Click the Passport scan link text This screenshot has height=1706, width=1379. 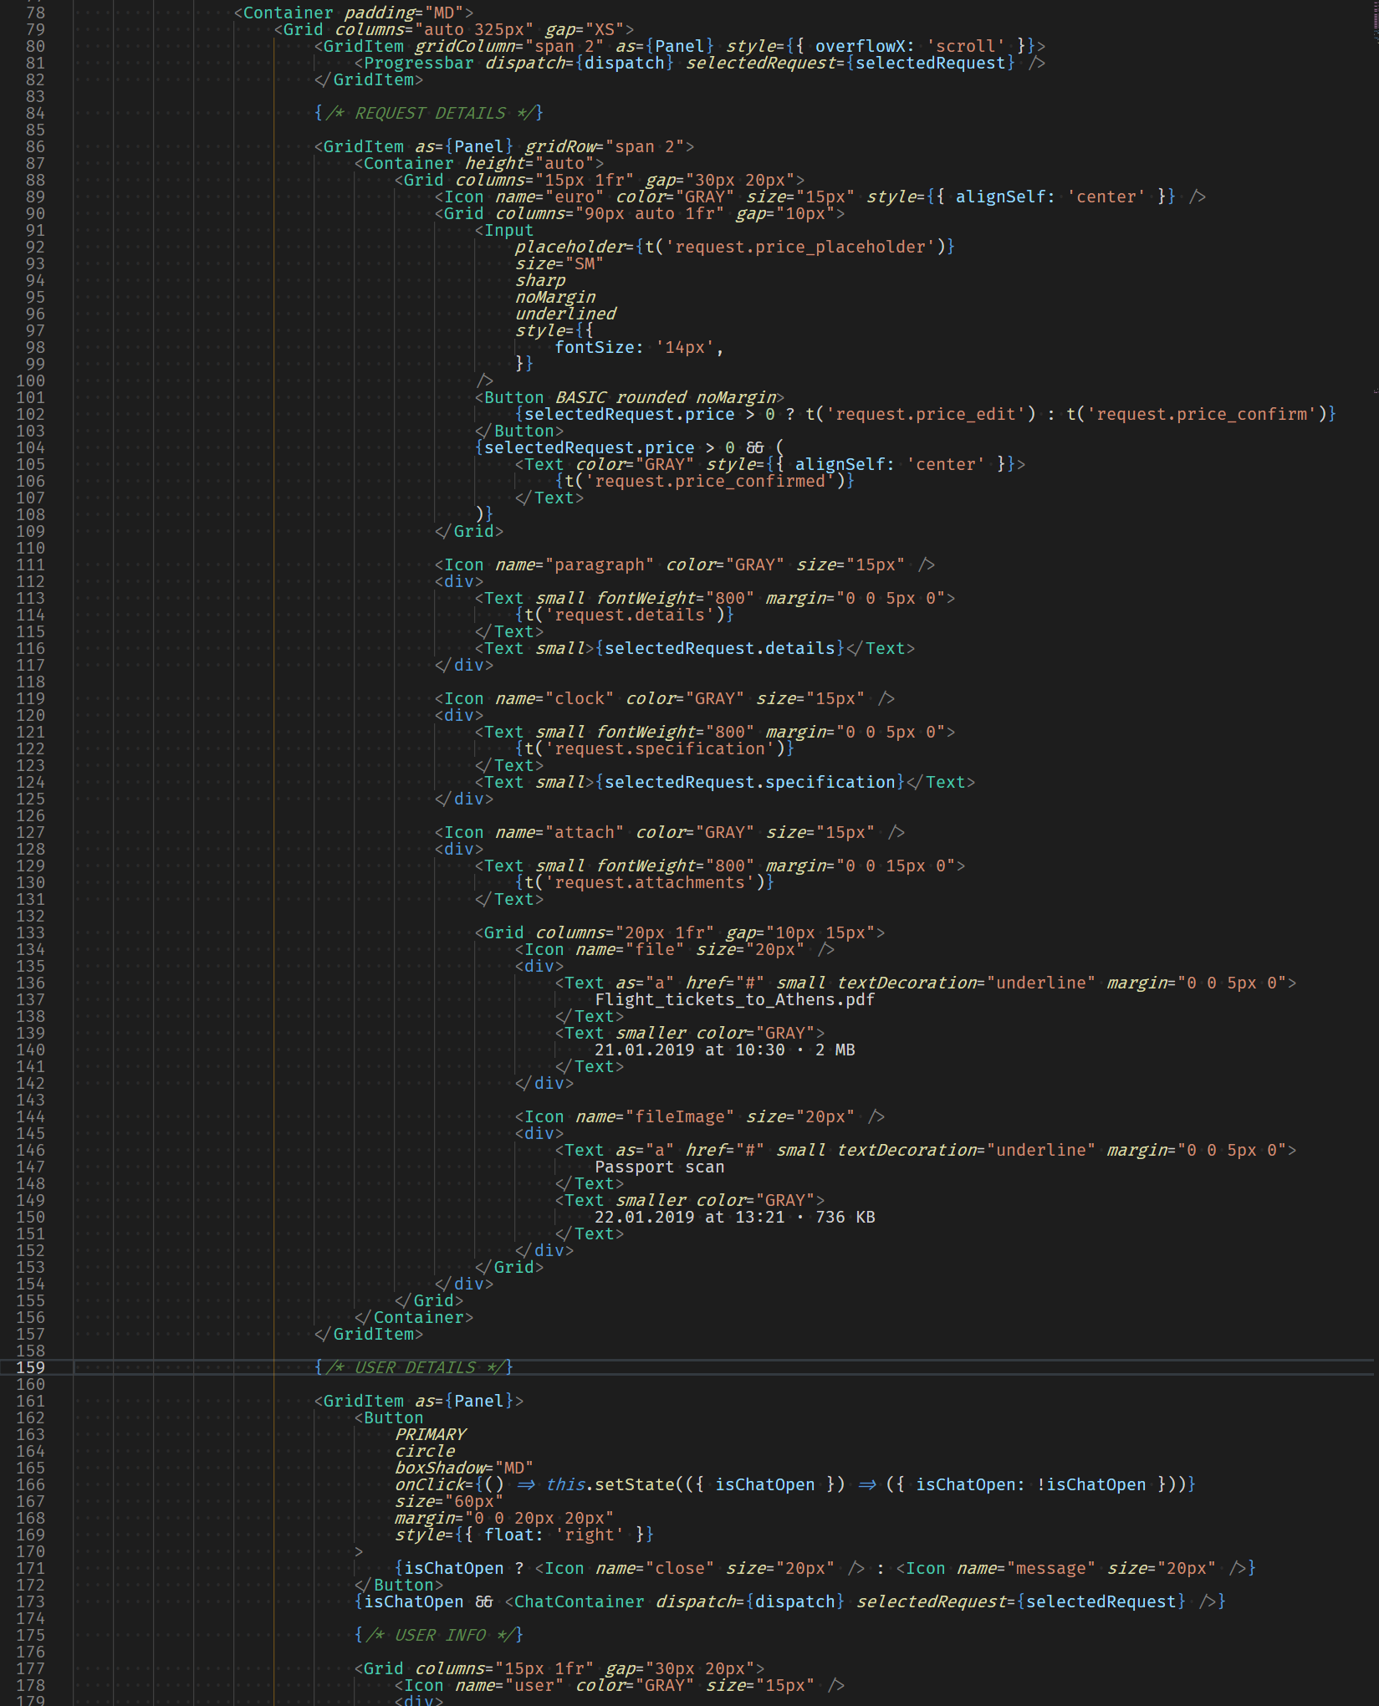(659, 1167)
